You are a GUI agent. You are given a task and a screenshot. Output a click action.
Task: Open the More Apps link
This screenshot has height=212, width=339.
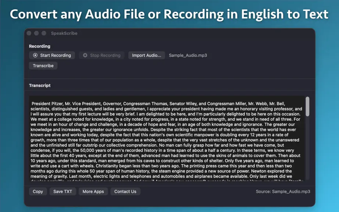pos(93,191)
